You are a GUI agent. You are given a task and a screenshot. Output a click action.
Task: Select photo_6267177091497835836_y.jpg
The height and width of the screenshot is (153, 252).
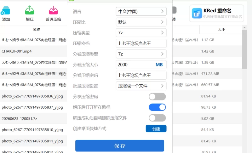[32, 96]
